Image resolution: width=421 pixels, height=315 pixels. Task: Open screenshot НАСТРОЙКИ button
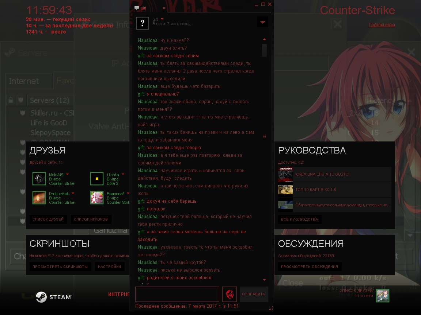(110, 267)
